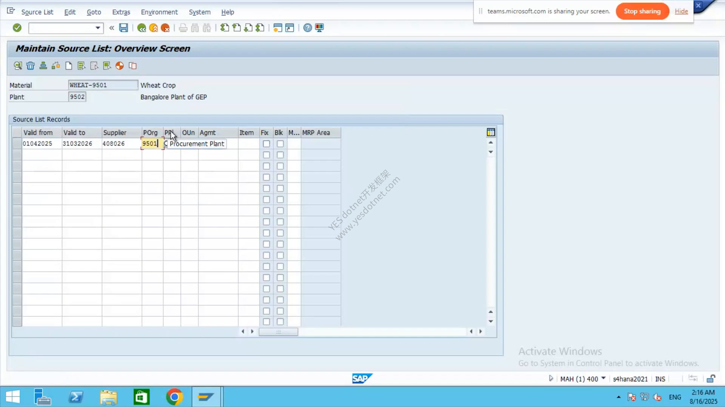Click the yellow Exit arrow icon

(153, 28)
